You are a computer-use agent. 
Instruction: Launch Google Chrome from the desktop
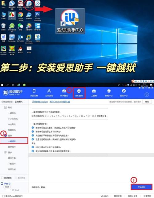coord(20,16)
